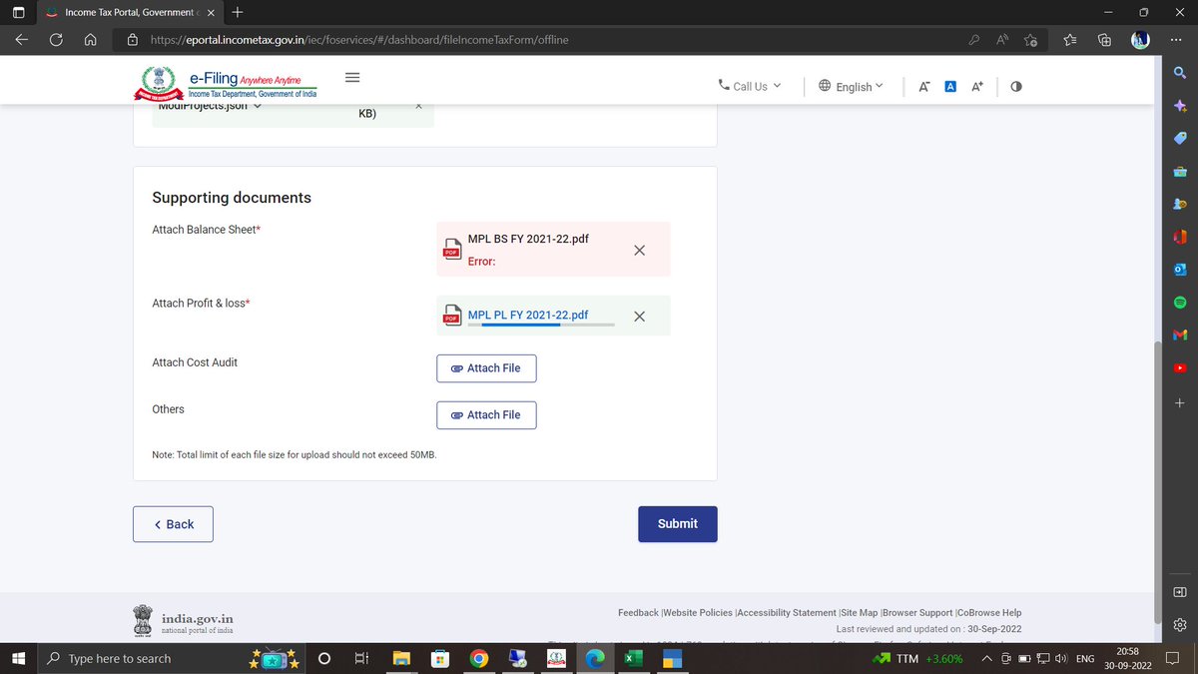The image size is (1198, 674).
Task: Open Outlook in Edge sidebar
Action: click(x=1180, y=270)
